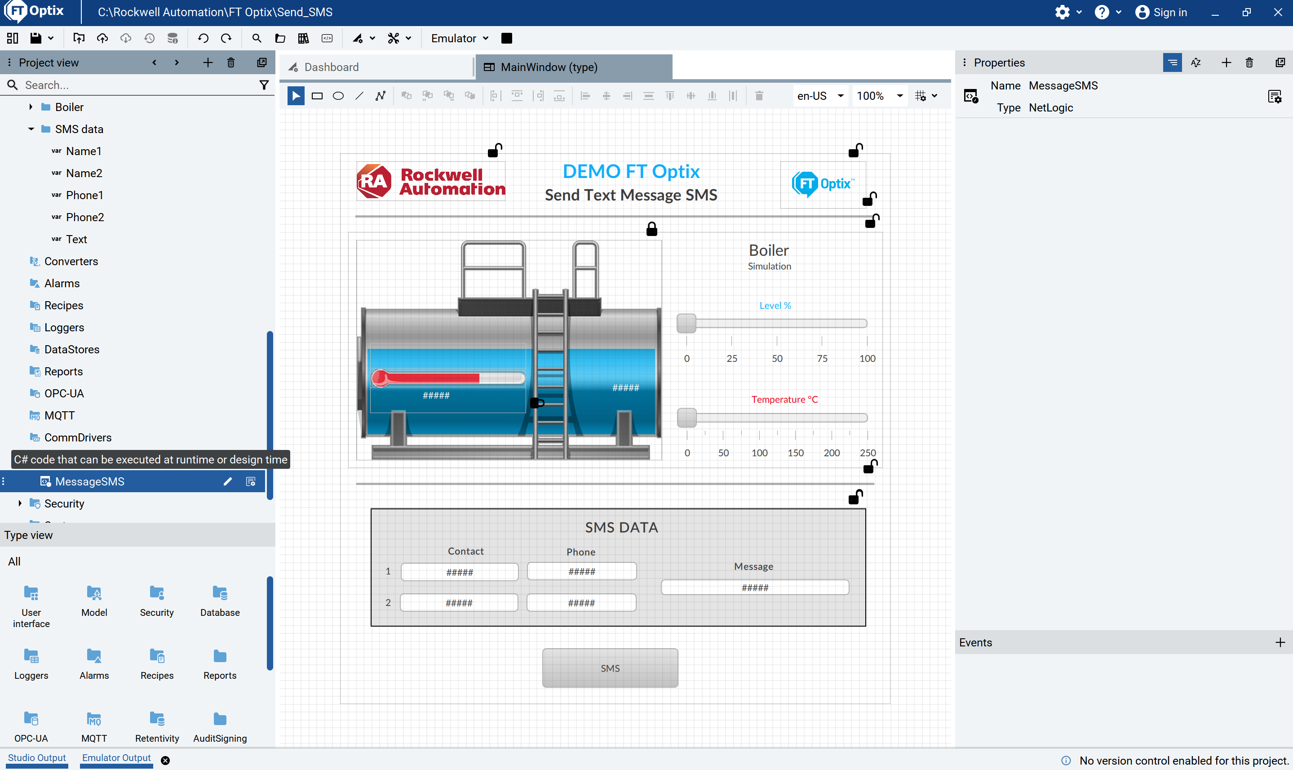Click Contact 1 text field
Screen dimensions: 1293x770
coord(459,572)
